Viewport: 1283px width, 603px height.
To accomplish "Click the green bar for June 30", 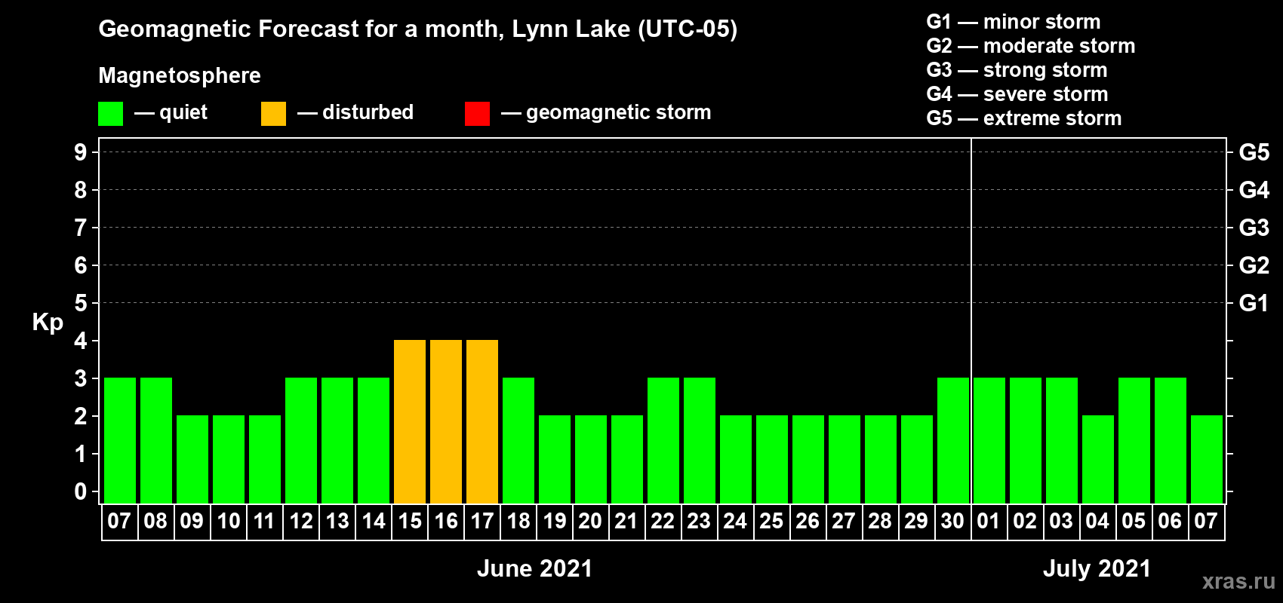I will tap(953, 440).
